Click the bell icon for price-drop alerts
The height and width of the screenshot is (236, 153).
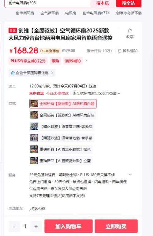[x=120, y=51]
